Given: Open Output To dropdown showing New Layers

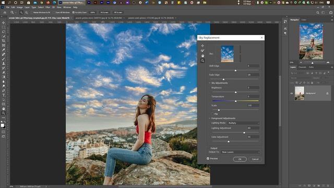Looking at the screenshot, I should [x=240, y=152].
